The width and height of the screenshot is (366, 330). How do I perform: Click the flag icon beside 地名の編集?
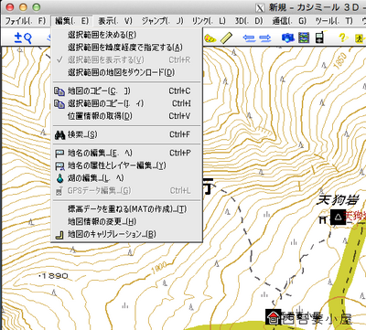[59, 154]
